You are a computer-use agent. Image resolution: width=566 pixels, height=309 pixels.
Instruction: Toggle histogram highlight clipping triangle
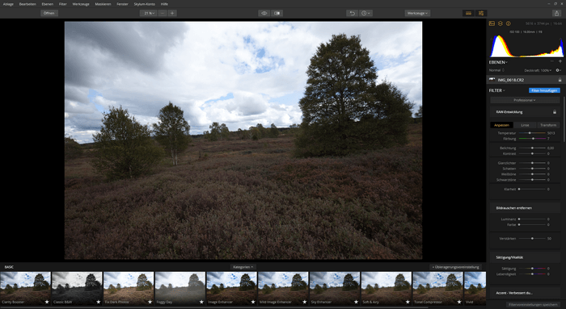[x=561, y=38]
